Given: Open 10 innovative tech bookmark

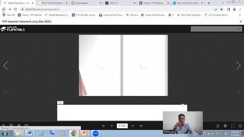Looking at the screenshot, I should pos(217,15).
